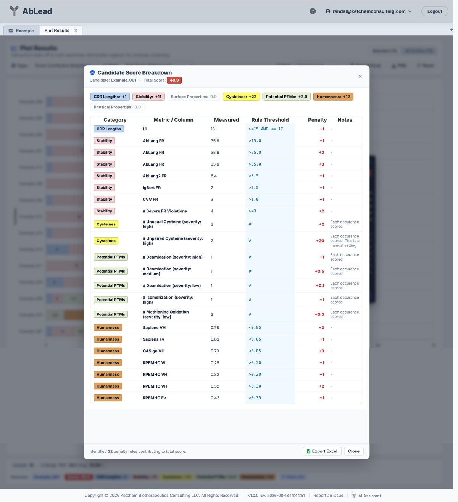Click the folder icon on Example tab

pyautogui.click(x=11, y=31)
